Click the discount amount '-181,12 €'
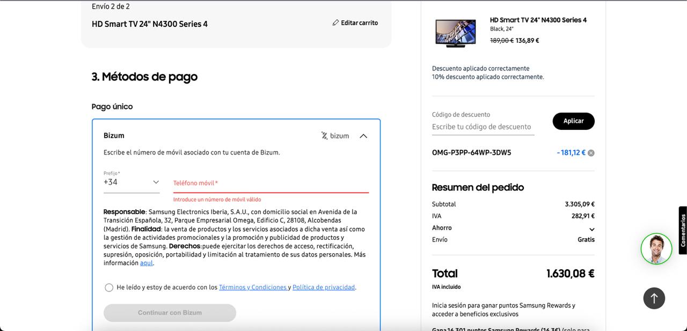 (571, 153)
